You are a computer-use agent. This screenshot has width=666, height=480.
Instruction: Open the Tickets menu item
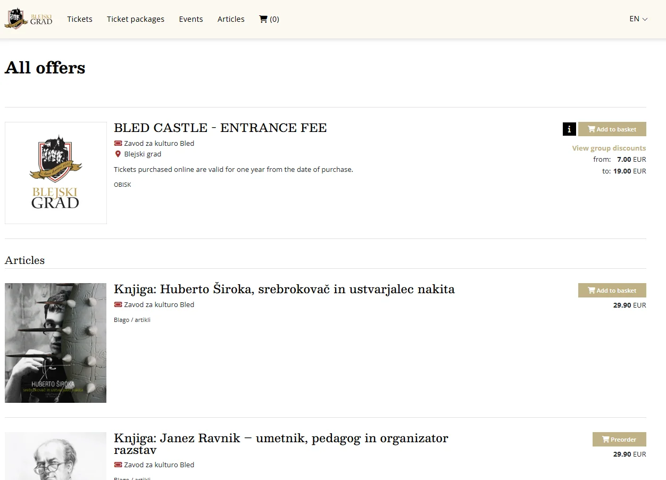click(x=80, y=19)
